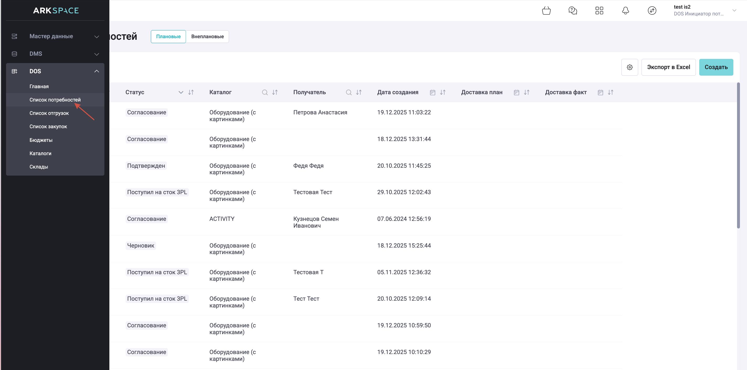
Task: Open Бюджеты in the sidebar
Action: tap(41, 140)
